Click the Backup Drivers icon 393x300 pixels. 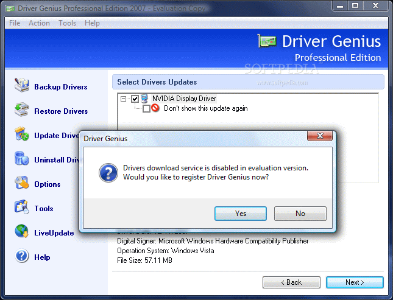(21, 85)
